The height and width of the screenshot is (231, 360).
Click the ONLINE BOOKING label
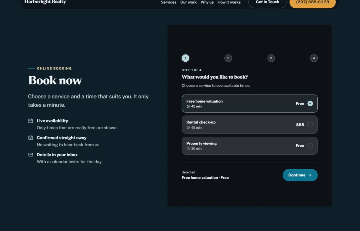pos(54,69)
